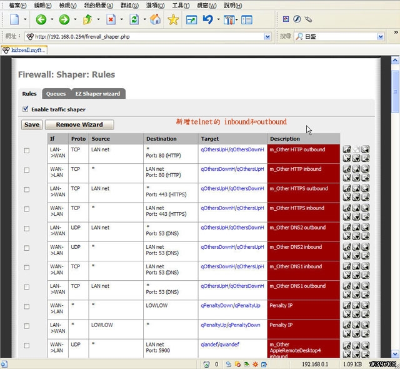Switch to the Queues tab

[56, 94]
